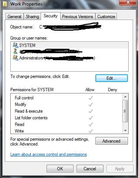The image size is (139, 178).
Task: Click the folder icon in title bar
Action: [x=5, y=4]
